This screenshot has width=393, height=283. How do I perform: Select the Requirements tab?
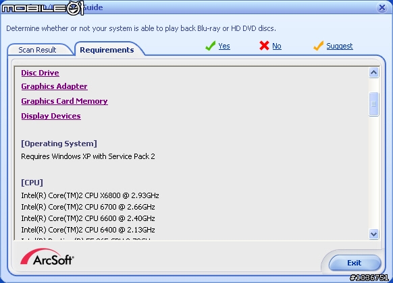point(107,50)
